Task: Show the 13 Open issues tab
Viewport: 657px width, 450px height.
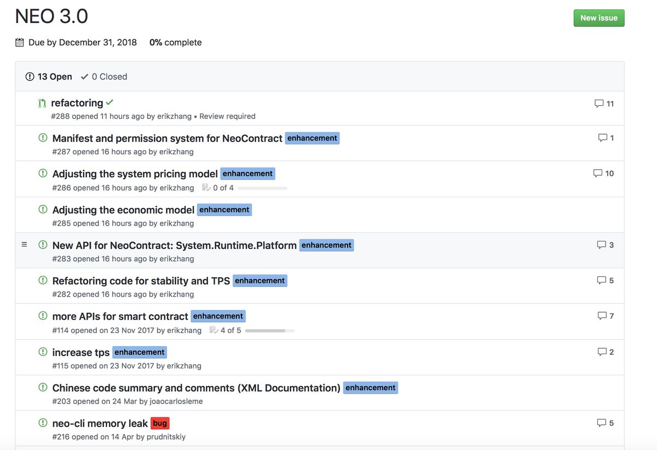Action: tap(49, 77)
